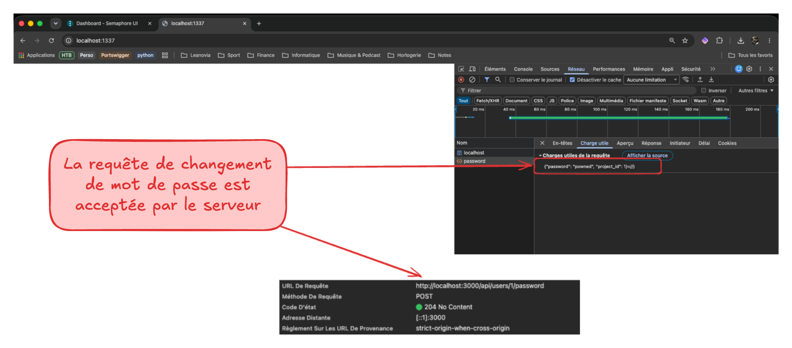Open the 'python' bookmark

click(145, 55)
